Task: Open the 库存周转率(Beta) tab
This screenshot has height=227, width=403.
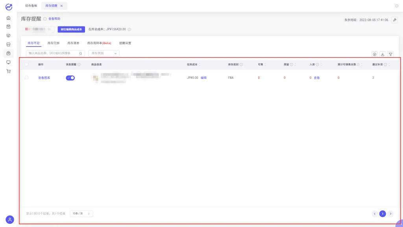Action: click(x=99, y=43)
